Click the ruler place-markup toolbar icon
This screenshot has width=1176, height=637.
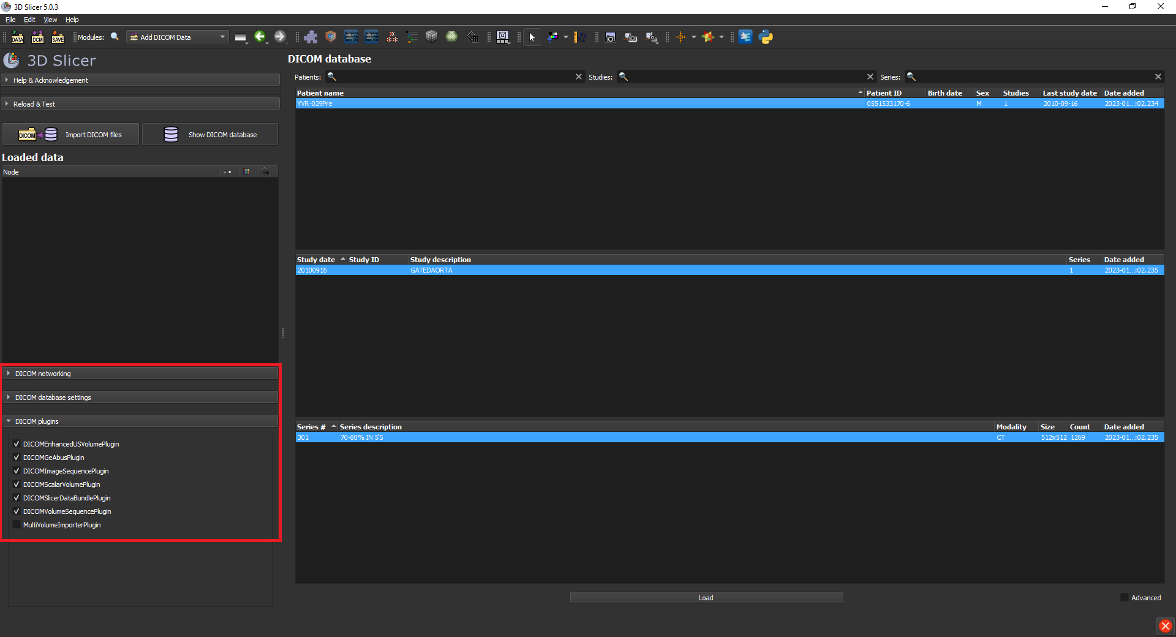pos(579,37)
